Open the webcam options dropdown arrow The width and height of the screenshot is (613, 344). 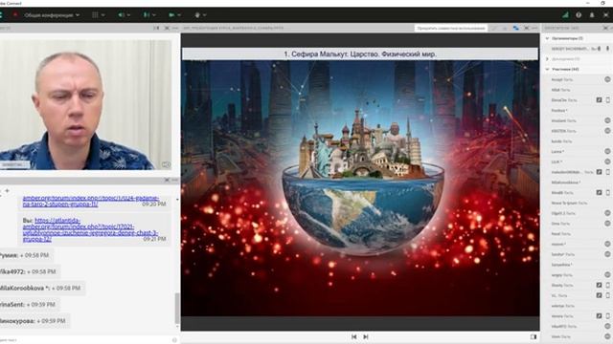[179, 15]
